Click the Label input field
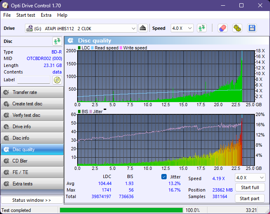Image resolution: width=270 pixels, height=214 pixels. [34, 80]
